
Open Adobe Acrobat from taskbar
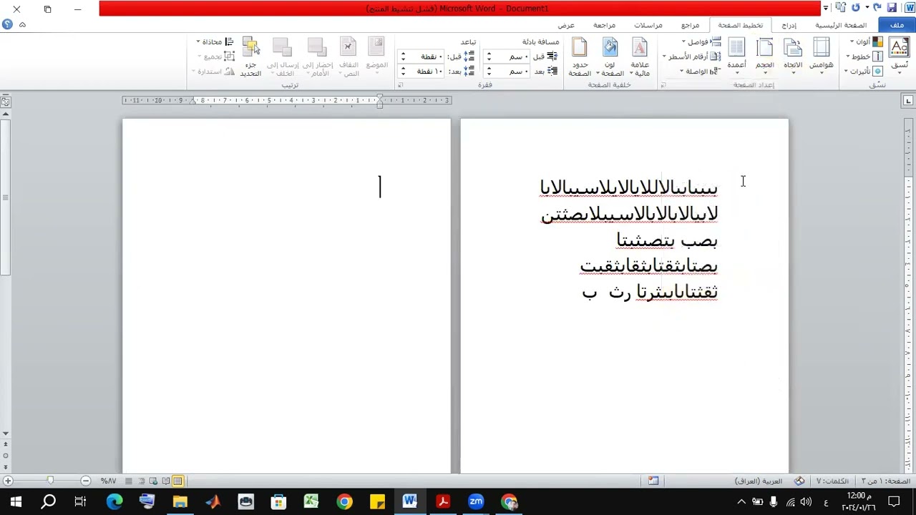click(x=443, y=501)
